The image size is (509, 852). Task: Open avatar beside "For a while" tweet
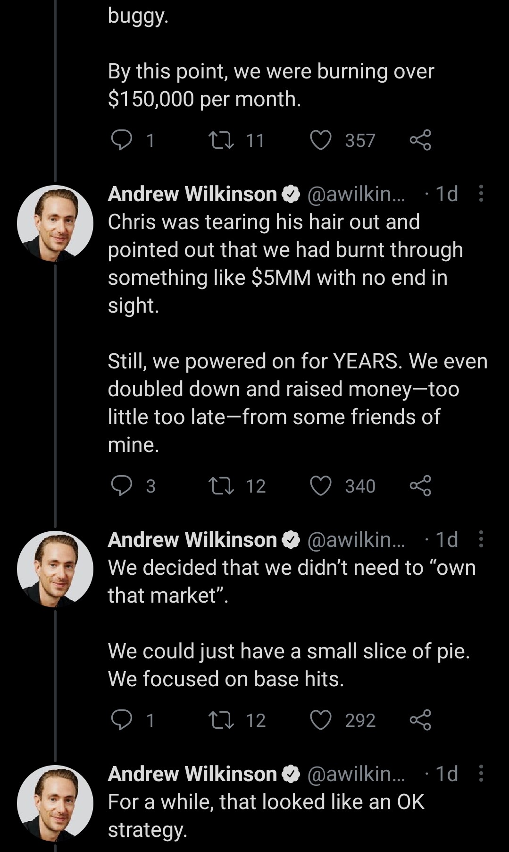pyautogui.click(x=55, y=803)
